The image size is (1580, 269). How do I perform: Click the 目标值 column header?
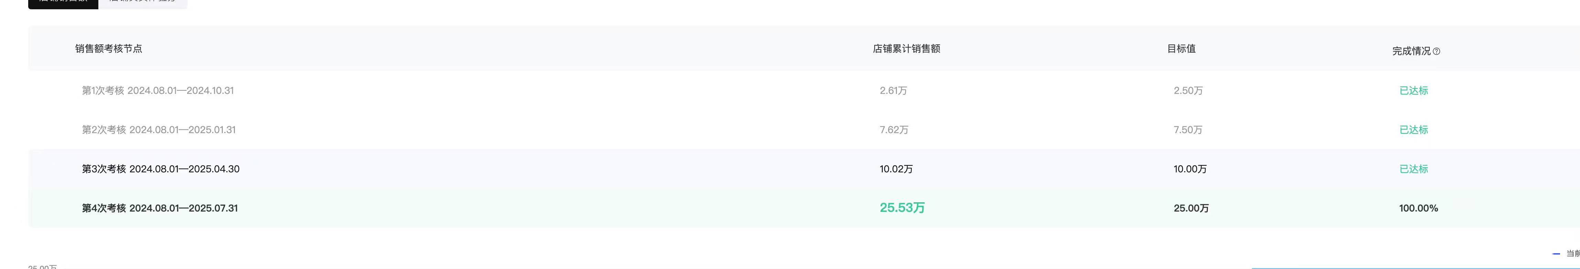point(1181,49)
